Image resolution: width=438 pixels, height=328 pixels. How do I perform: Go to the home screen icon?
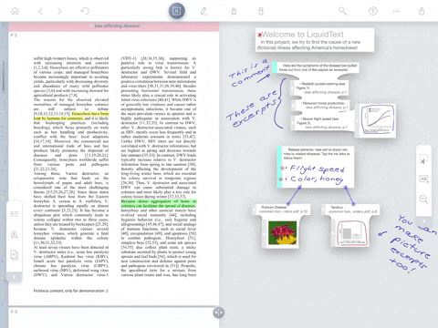click(15, 11)
